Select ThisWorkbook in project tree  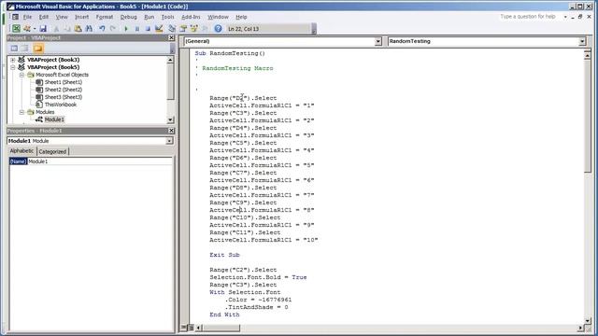coord(60,105)
